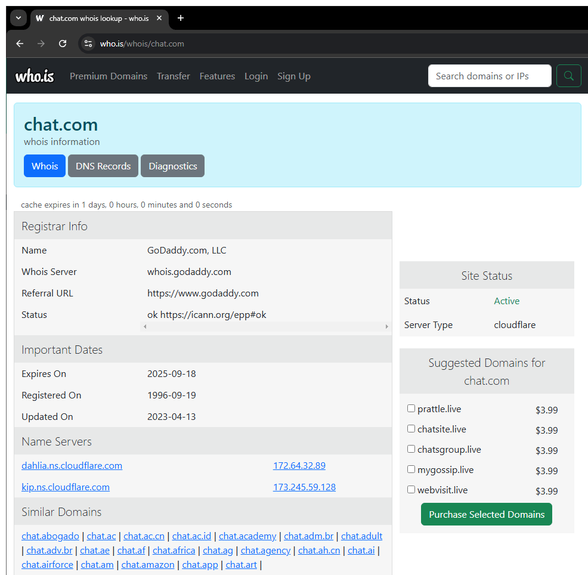Click registrar name GoDaddy.com, LLC
The width and height of the screenshot is (588, 575).
tap(187, 251)
